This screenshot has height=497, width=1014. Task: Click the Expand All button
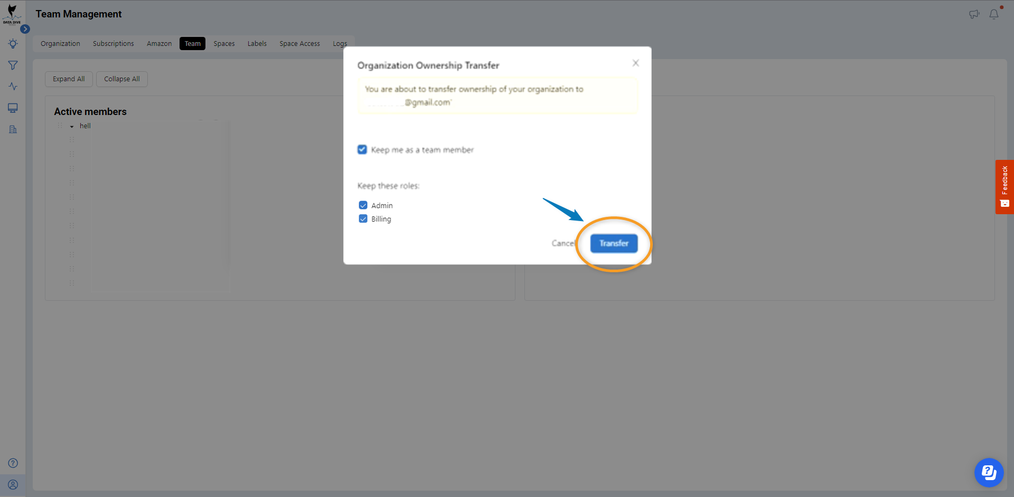point(69,79)
